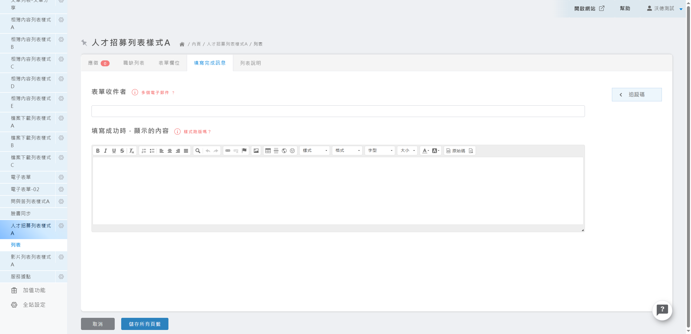
Task: Switch to 原始碼 source code view
Action: coord(457,150)
